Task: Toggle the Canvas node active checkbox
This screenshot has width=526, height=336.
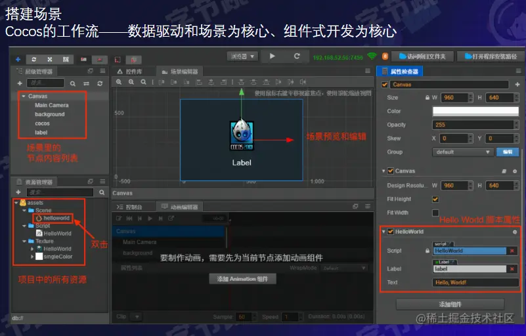Action: (385, 85)
